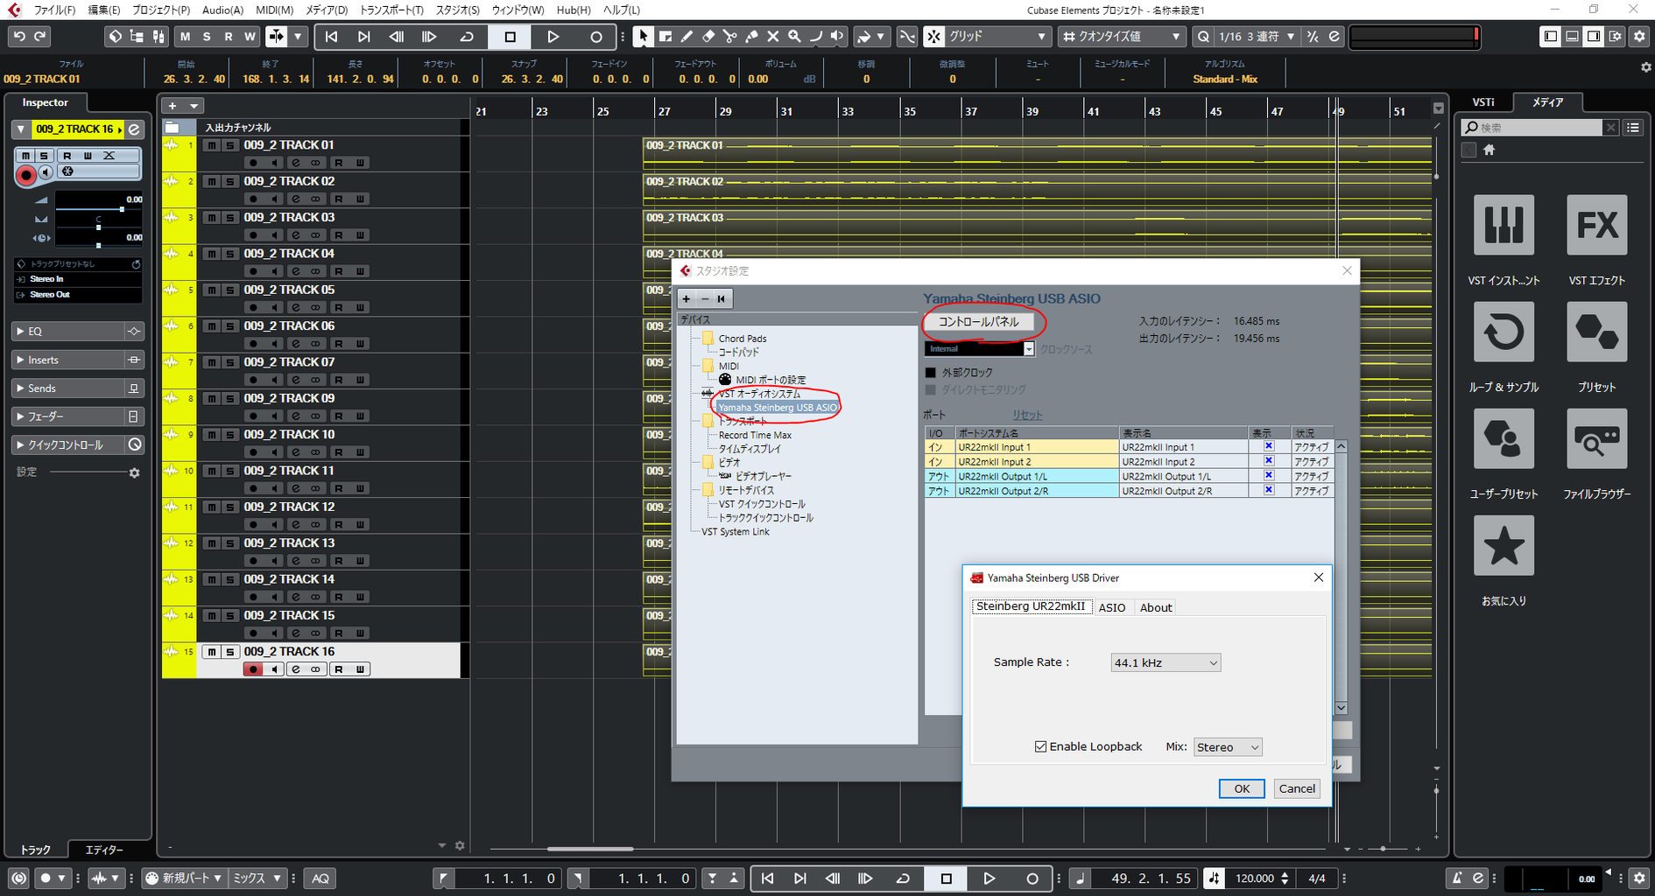Toggle left zone visibility
Image resolution: width=1655 pixels, height=896 pixels.
click(1551, 37)
